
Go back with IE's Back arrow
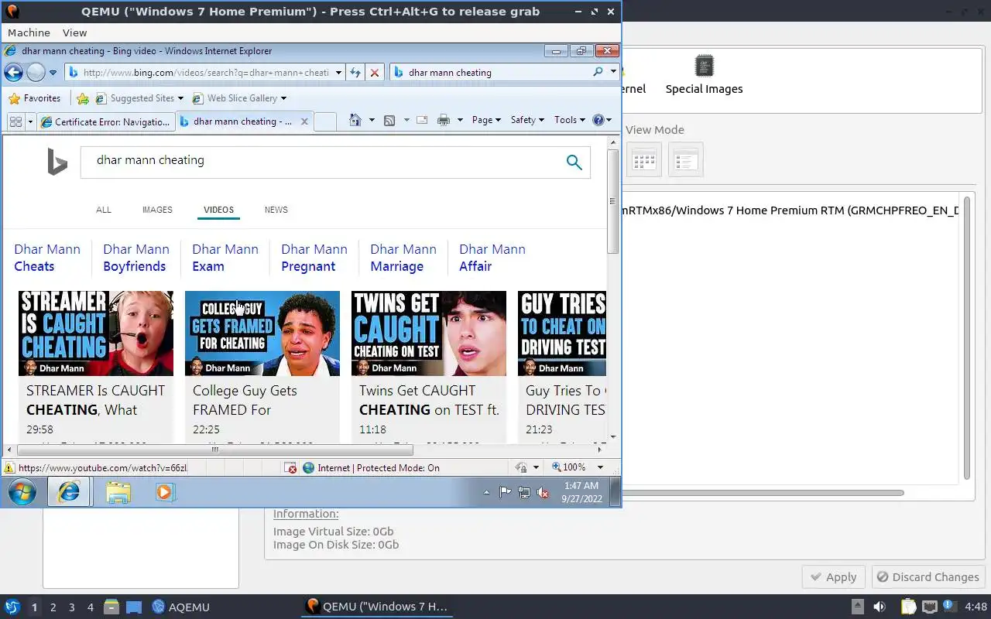click(x=14, y=73)
